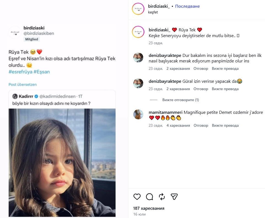Show translation of mamitamammeri's comment
This screenshot has height=218, width=265.
pyautogui.click(x=225, y=125)
